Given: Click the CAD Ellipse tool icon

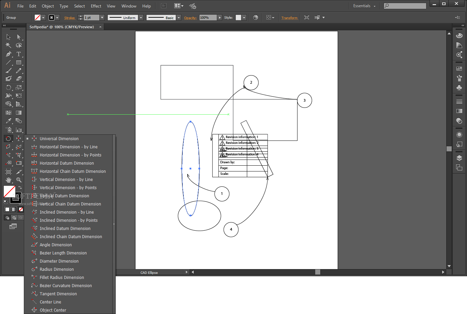Looking at the screenshot, I should point(9,138).
